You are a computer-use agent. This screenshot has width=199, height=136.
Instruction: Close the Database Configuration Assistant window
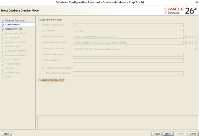[197, 2]
